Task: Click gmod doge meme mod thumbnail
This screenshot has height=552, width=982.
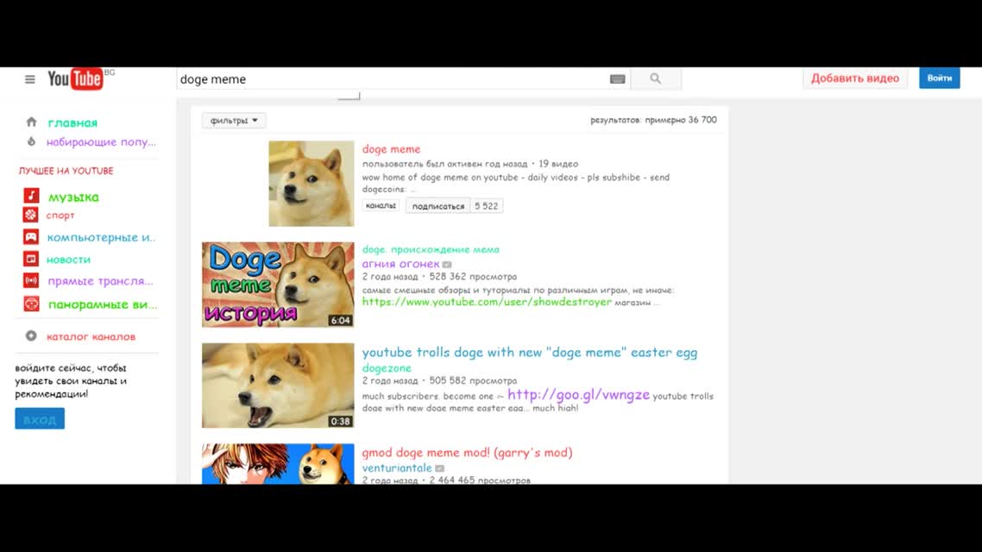Action: 278,464
